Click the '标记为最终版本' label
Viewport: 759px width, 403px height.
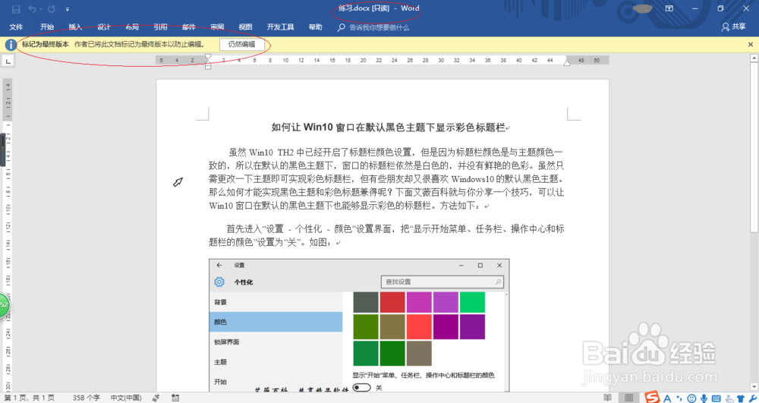(46, 45)
